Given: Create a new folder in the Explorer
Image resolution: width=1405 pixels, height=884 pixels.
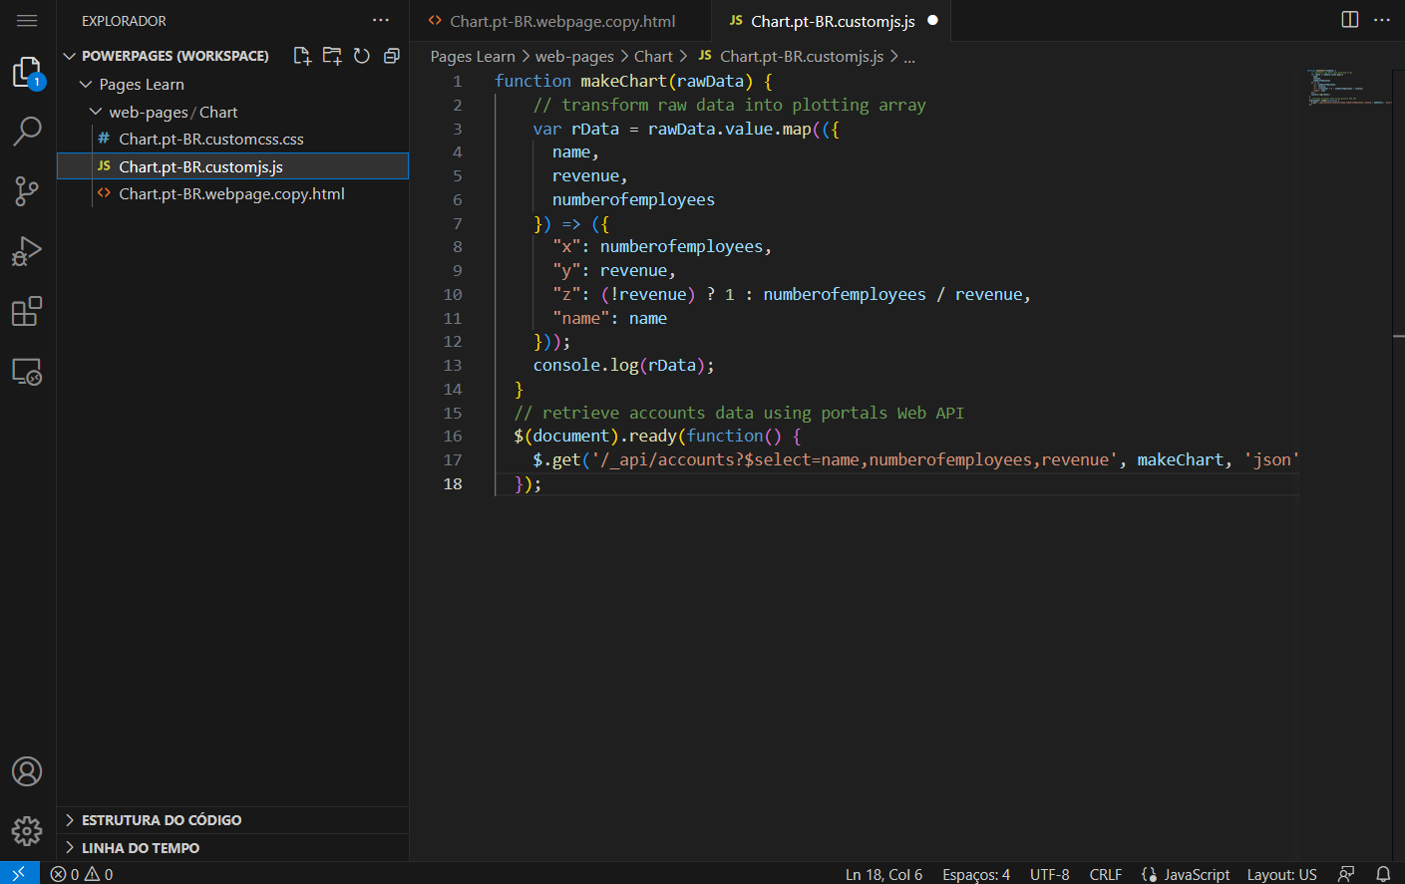Looking at the screenshot, I should tap(332, 56).
